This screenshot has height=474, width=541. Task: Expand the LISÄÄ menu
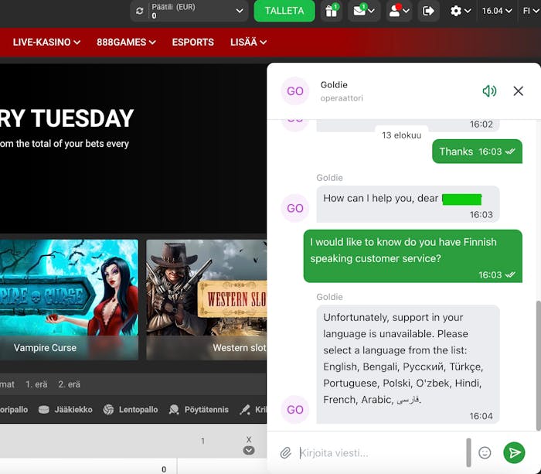pos(247,42)
